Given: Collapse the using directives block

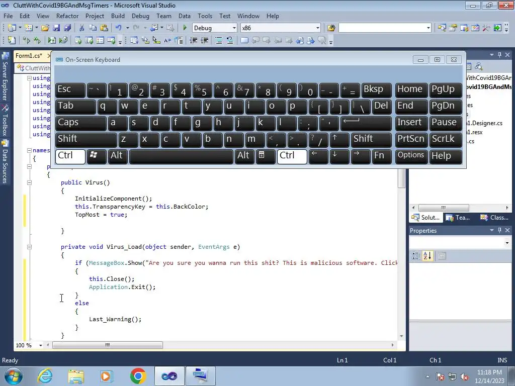Looking at the screenshot, I should coord(29,78).
